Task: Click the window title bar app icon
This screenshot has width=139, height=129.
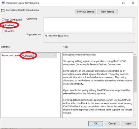Action: tap(3, 3)
